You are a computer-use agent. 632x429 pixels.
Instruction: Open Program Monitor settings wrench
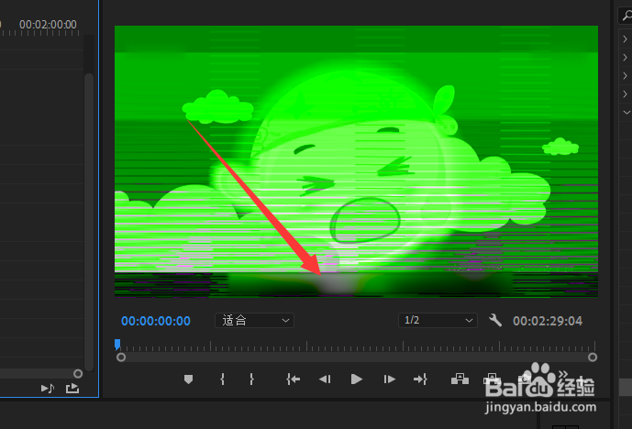coord(495,321)
